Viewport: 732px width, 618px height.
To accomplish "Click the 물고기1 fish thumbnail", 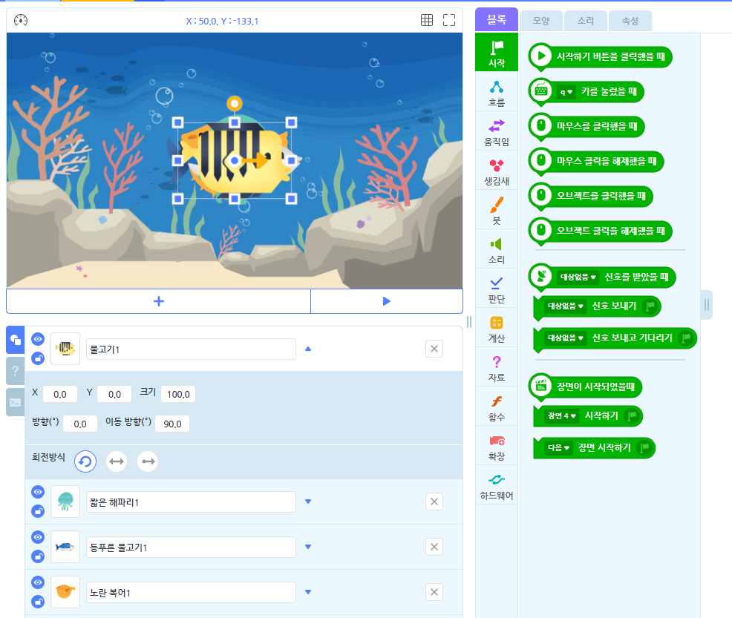I will [x=65, y=349].
